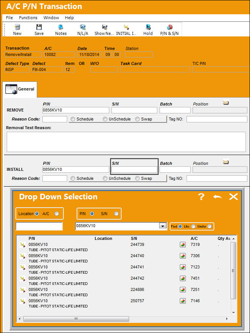
Task: Click the REMOVE S/N input field
Action: pyautogui.click(x=134, y=110)
